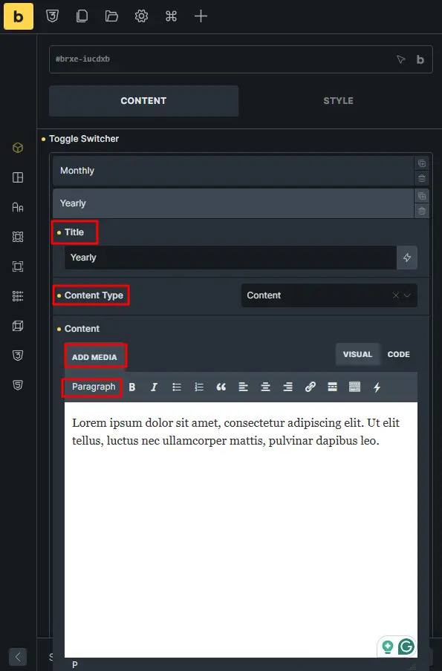Click the insert link chain icon
The width and height of the screenshot is (442, 671).
[310, 387]
